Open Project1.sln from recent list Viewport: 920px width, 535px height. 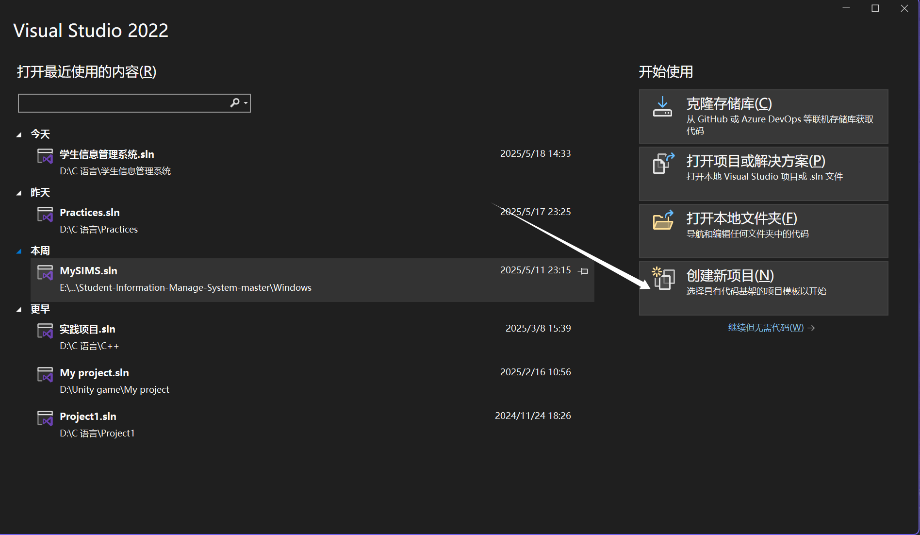(312, 425)
